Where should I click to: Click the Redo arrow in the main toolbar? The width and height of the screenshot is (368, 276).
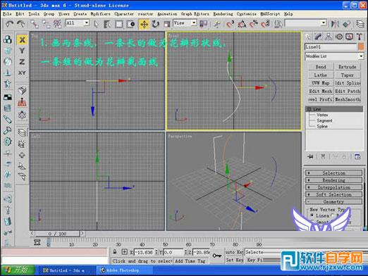coord(20,24)
